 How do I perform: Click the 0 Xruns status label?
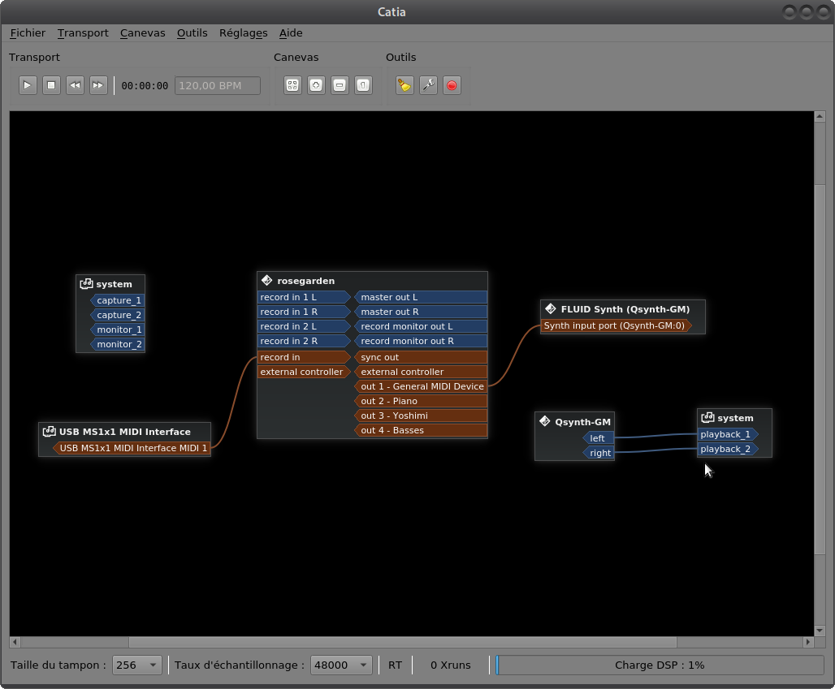coord(450,665)
